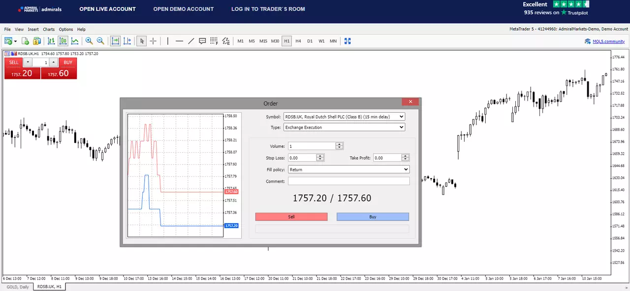This screenshot has width=630, height=291.
Task: Select the Fibonacci grid tool
Action: pyautogui.click(x=214, y=41)
